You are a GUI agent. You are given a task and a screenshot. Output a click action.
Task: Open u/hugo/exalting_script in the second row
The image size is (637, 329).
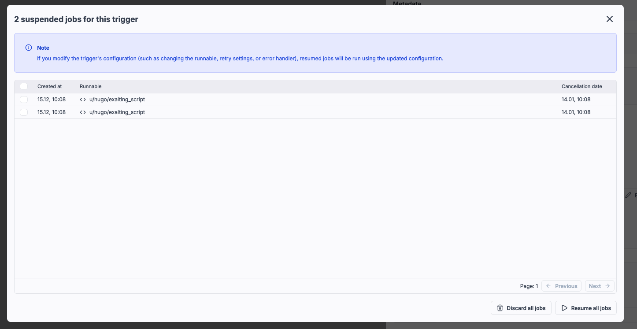pos(117,112)
